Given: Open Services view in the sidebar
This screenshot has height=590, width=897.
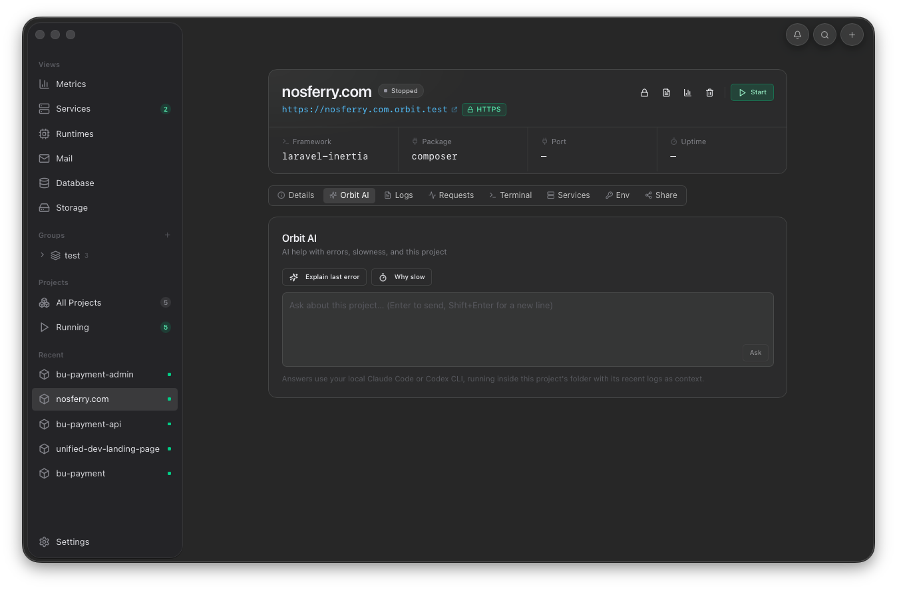Looking at the screenshot, I should (104, 109).
